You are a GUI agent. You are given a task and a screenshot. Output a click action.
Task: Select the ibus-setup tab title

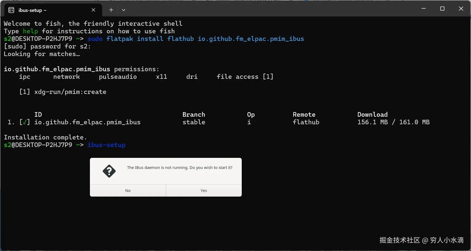click(x=32, y=10)
